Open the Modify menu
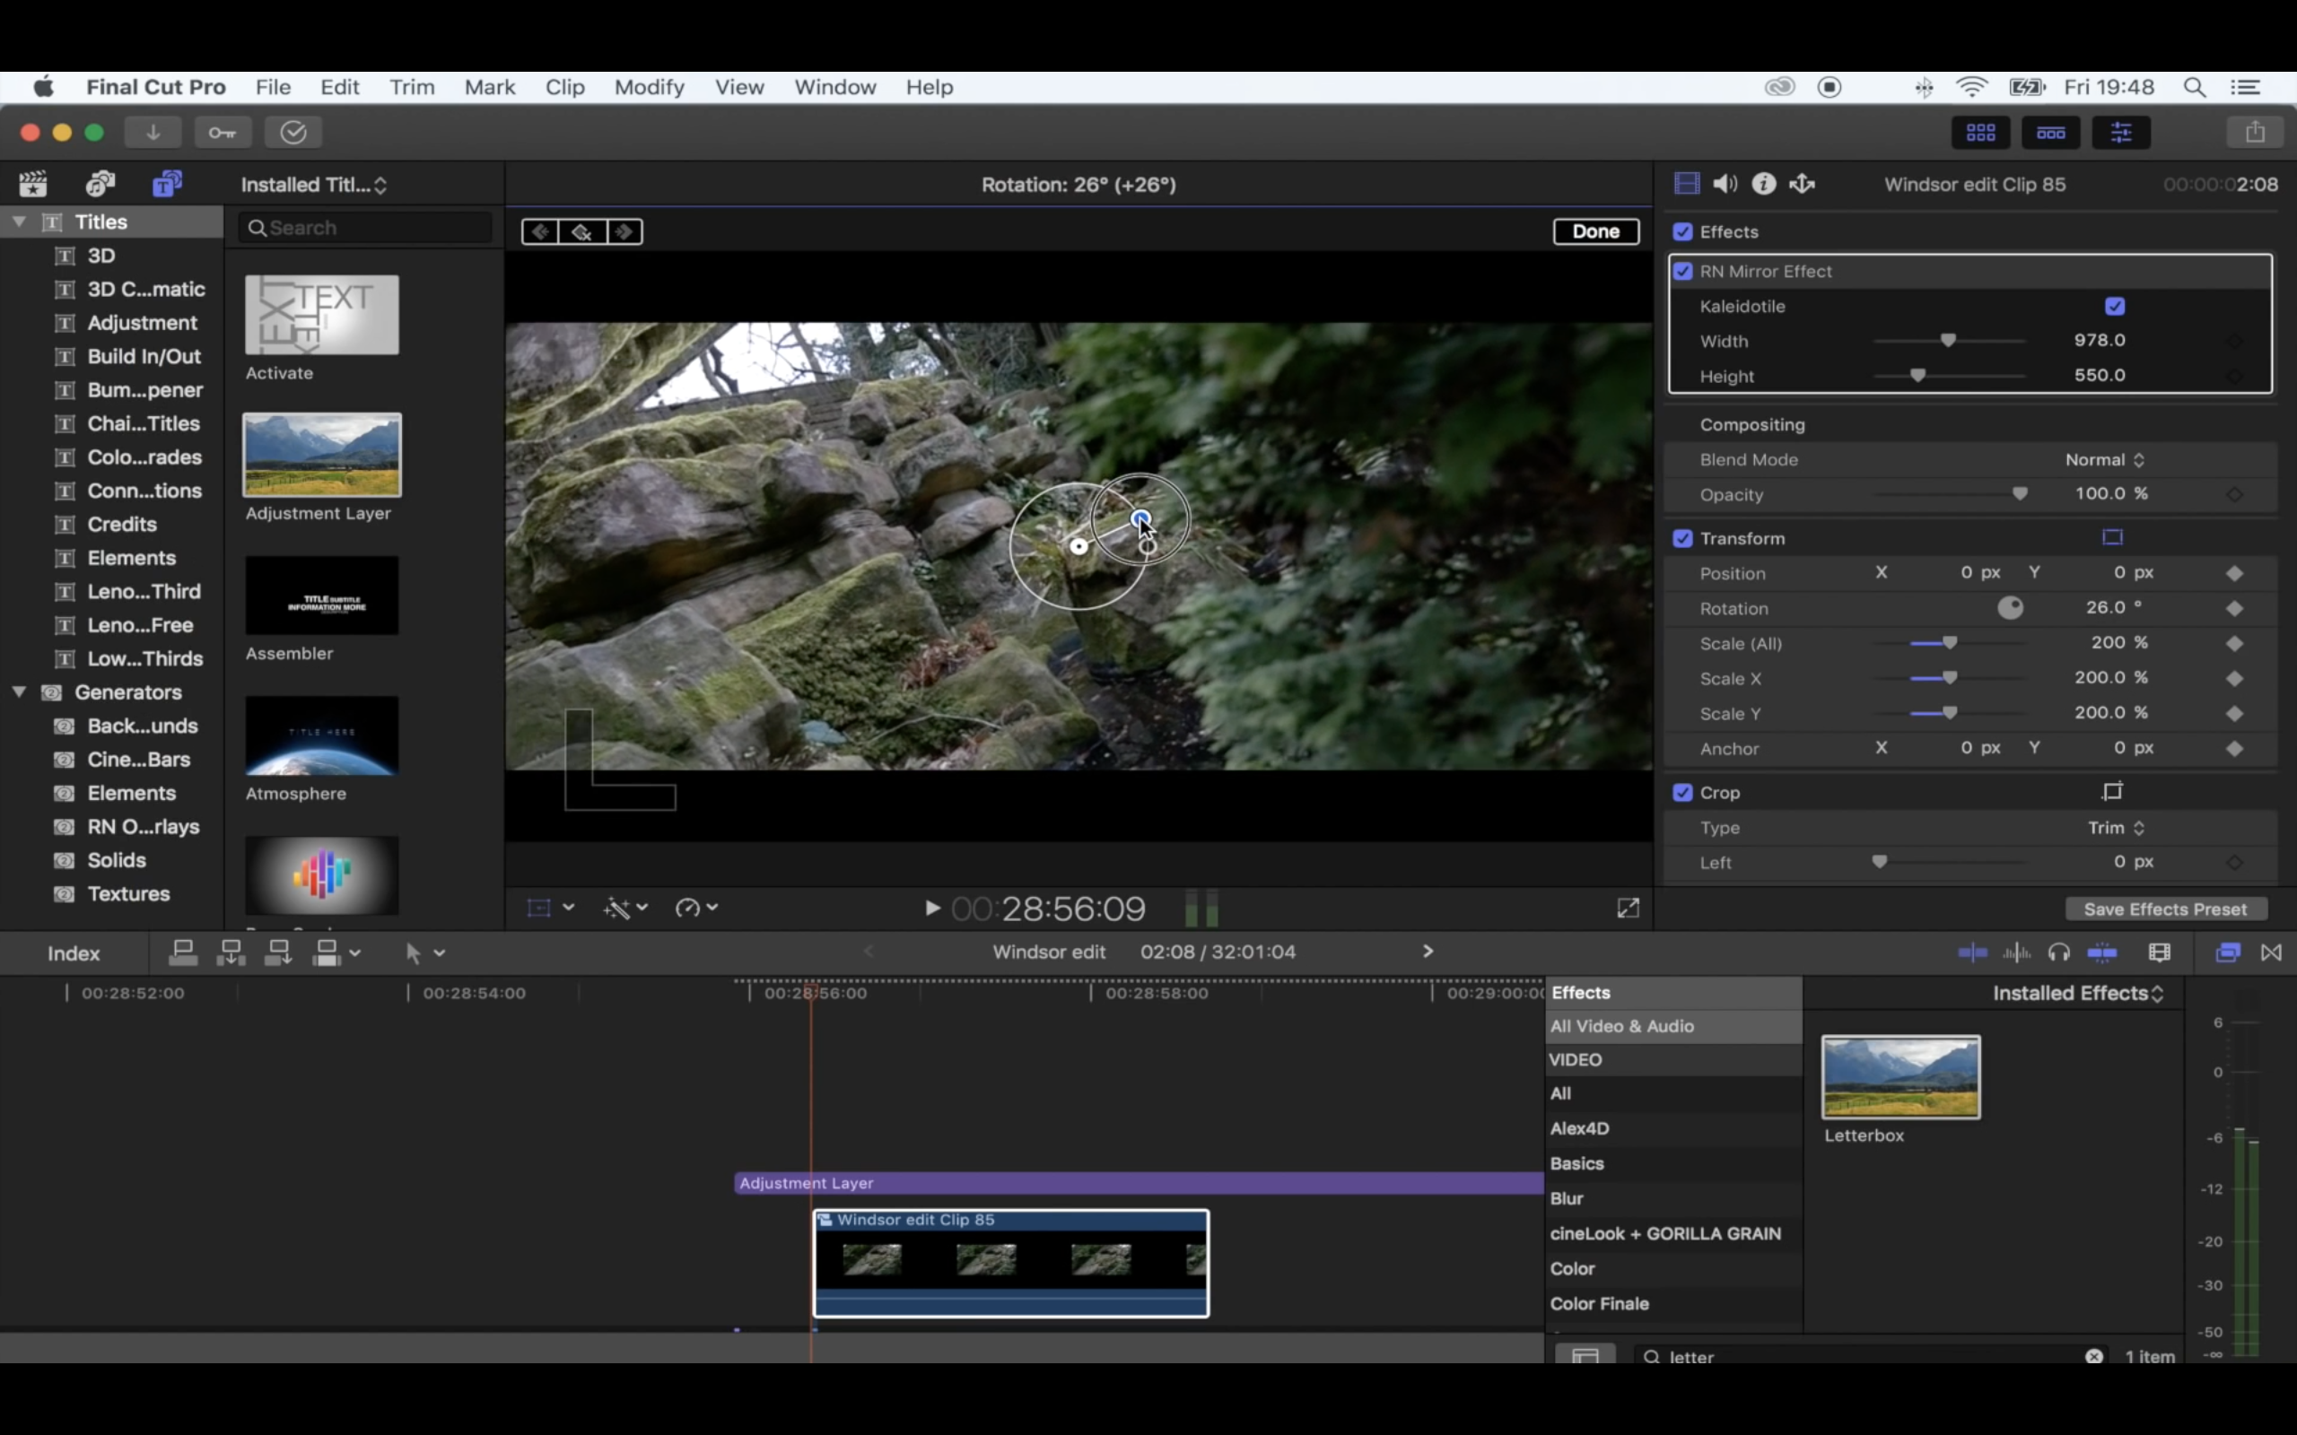 tap(649, 87)
